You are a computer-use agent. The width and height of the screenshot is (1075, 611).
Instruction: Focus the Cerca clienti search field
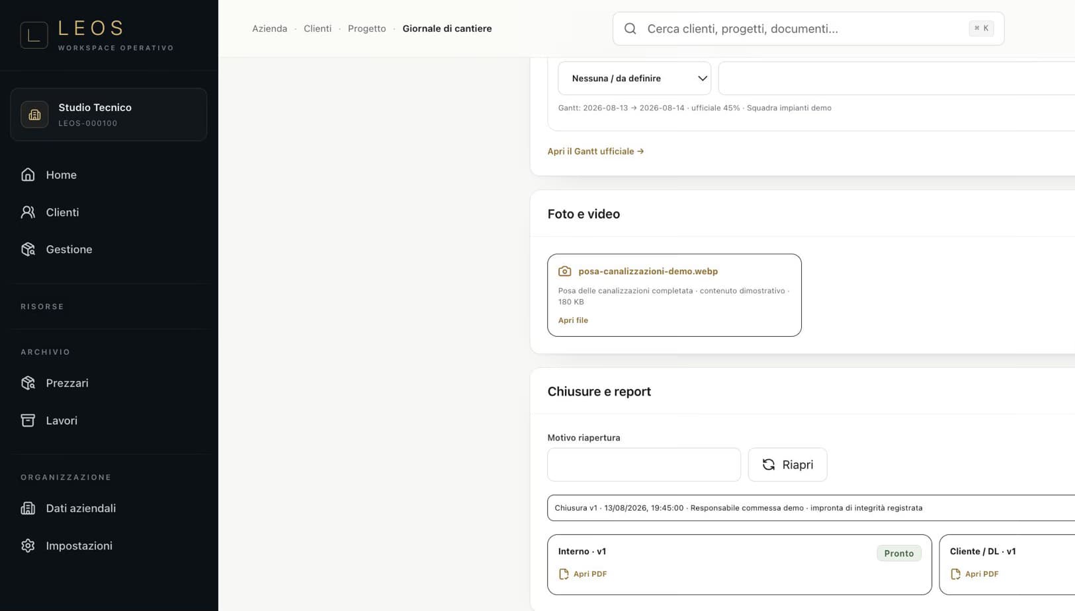[808, 28]
